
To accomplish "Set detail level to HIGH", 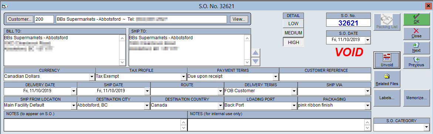I will point(293,42).
